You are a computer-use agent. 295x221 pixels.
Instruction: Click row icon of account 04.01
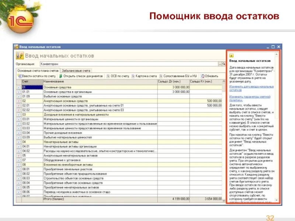coord(19,146)
